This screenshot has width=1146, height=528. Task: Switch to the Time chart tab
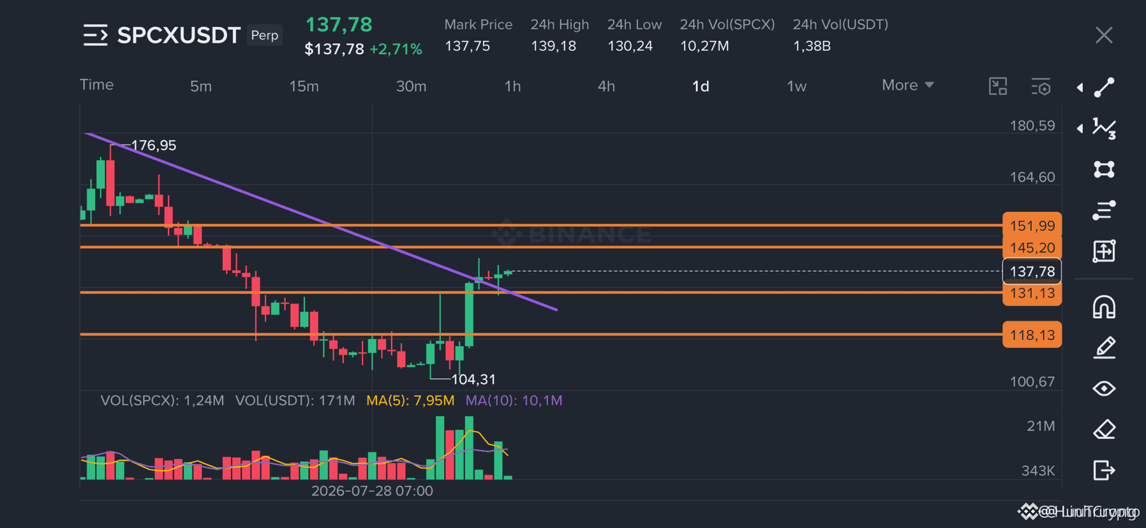coord(96,85)
